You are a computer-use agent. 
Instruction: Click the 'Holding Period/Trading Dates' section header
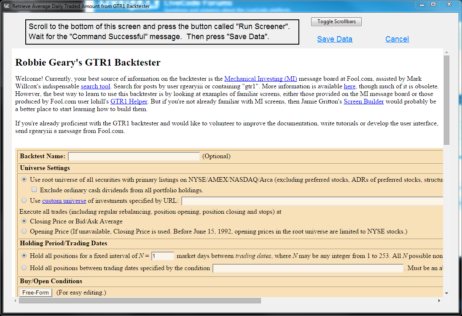click(63, 243)
